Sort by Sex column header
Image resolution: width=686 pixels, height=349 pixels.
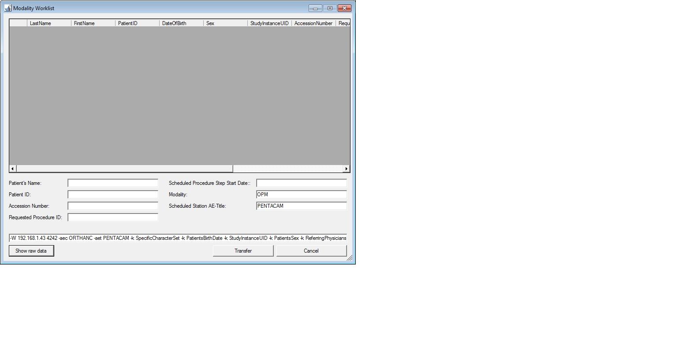pyautogui.click(x=226, y=23)
